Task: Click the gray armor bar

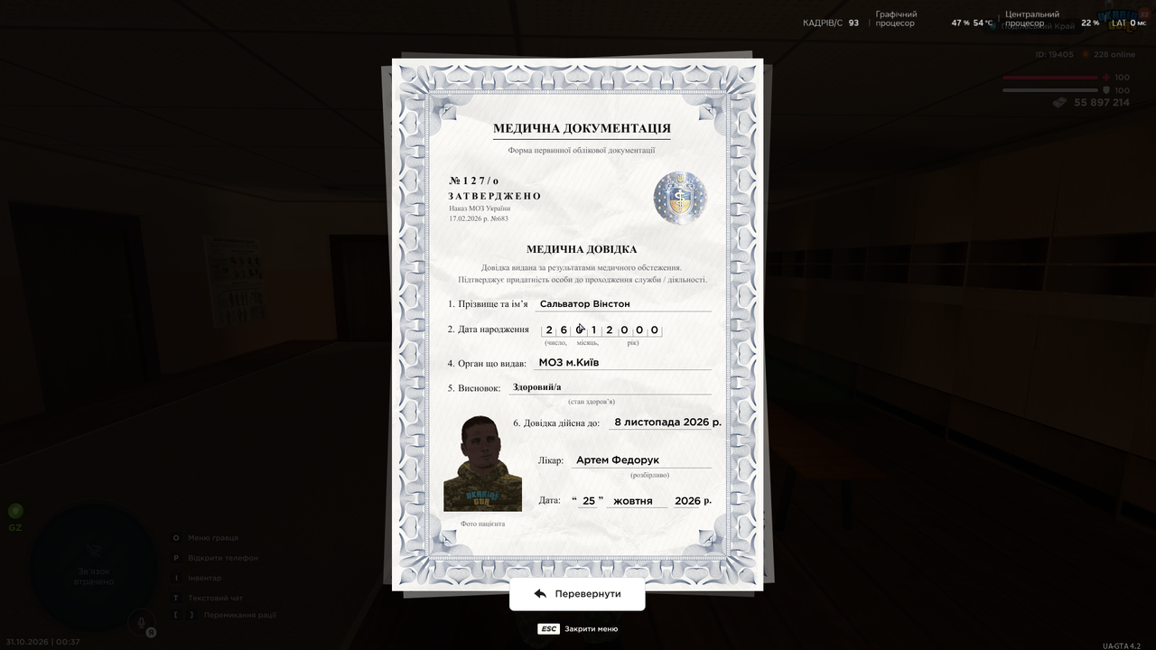Action: (1050, 90)
